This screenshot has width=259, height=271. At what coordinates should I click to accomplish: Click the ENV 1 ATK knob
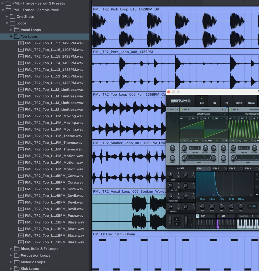[x=202, y=206]
